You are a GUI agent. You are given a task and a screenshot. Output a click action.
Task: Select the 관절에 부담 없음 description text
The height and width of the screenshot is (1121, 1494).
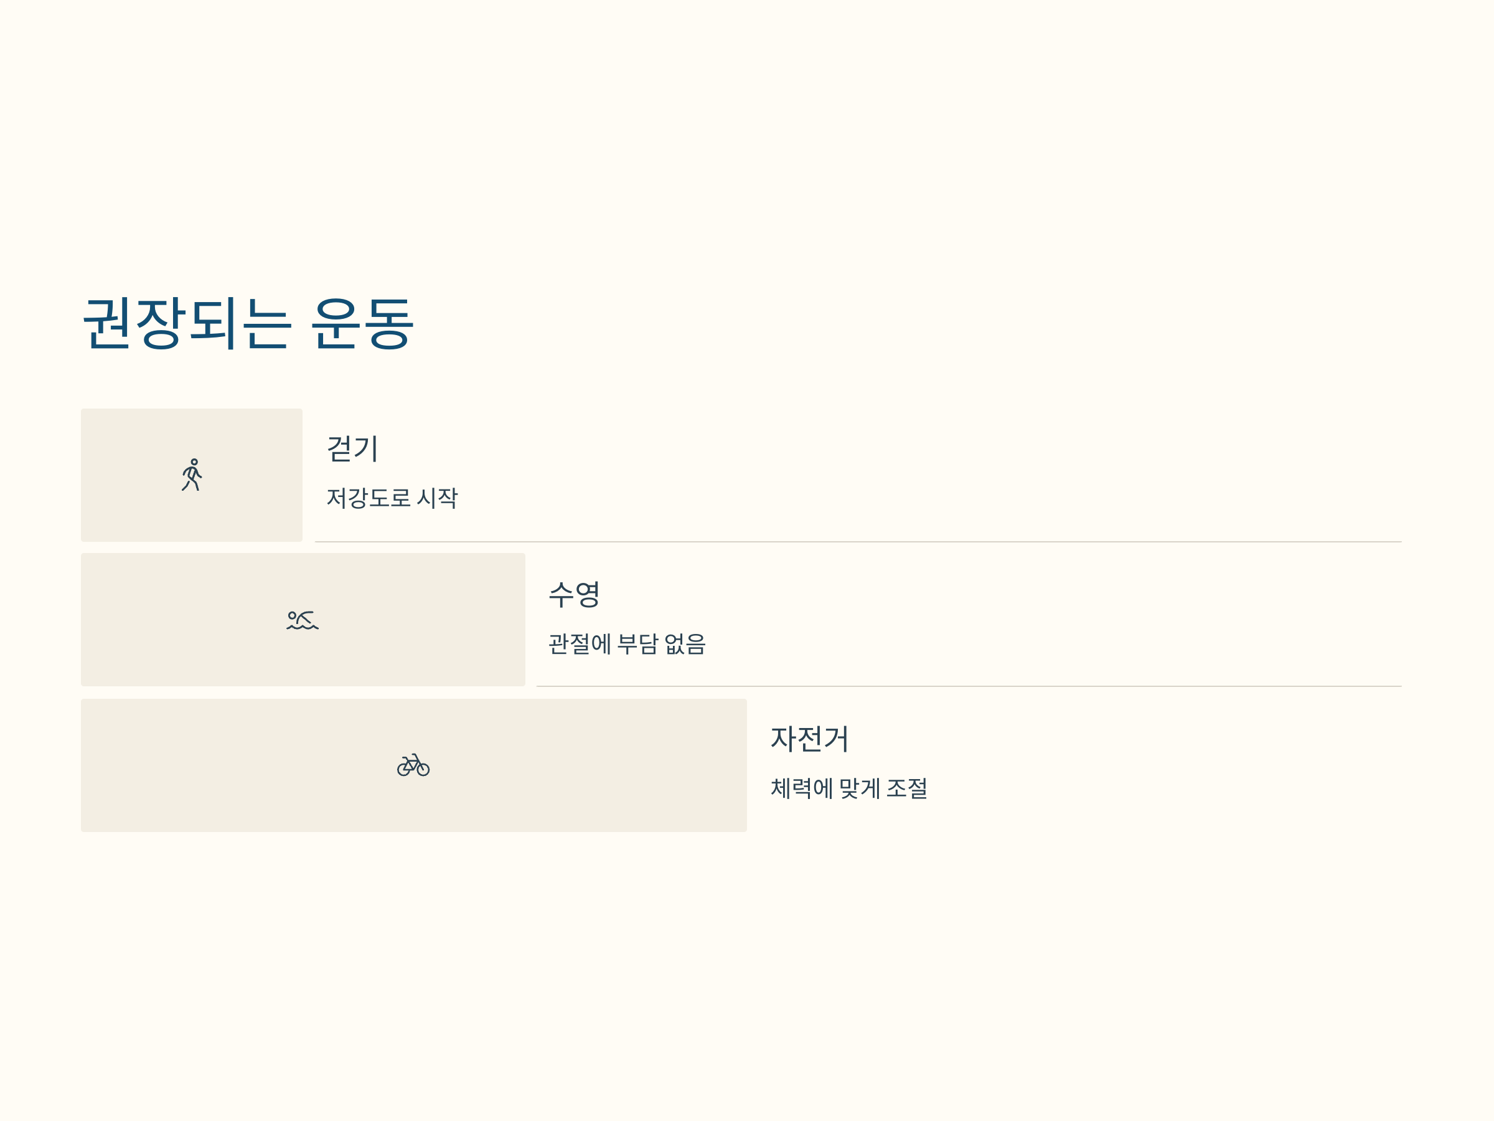click(627, 643)
